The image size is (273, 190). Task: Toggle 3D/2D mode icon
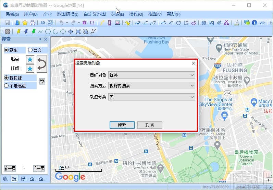(x=50, y=23)
